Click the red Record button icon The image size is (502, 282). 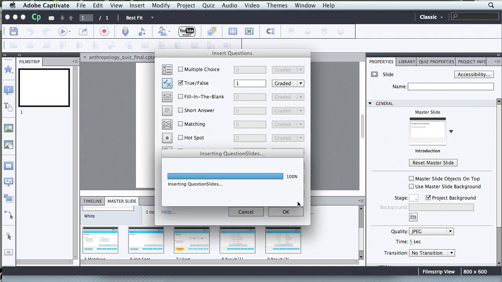pos(104,31)
